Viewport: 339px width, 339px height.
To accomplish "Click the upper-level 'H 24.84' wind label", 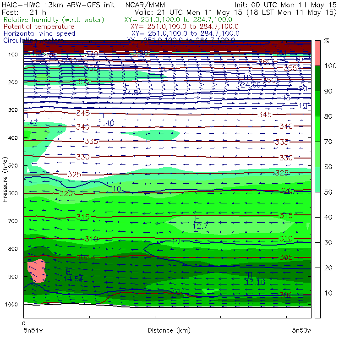I will (x=132, y=89).
